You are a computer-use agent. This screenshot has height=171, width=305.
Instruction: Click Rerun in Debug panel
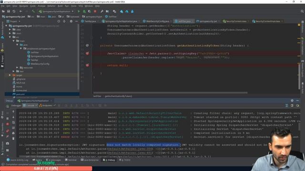pos(8,106)
